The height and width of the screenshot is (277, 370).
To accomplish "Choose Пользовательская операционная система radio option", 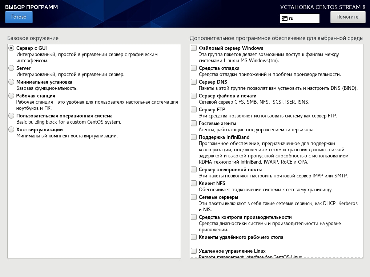I will 11,116.
